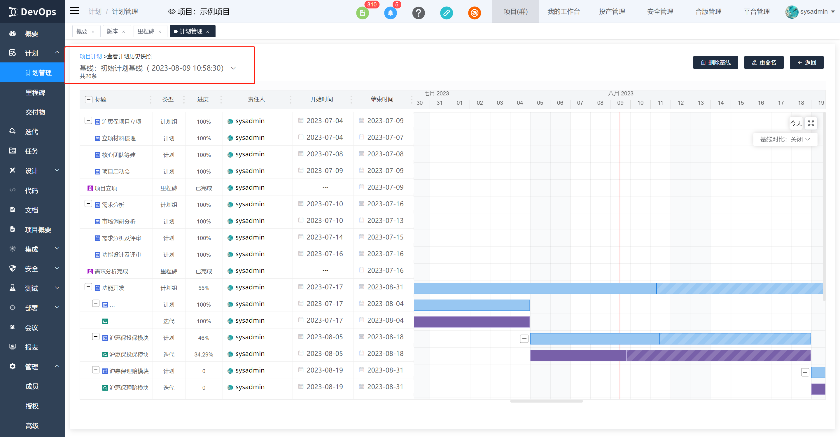Open the bell alerts icon
Screen dimensions: 840x437
pyautogui.click(x=390, y=13)
